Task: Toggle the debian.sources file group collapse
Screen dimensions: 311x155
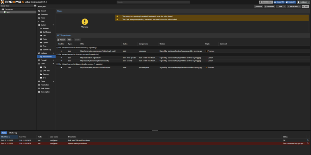Action: [57, 54]
